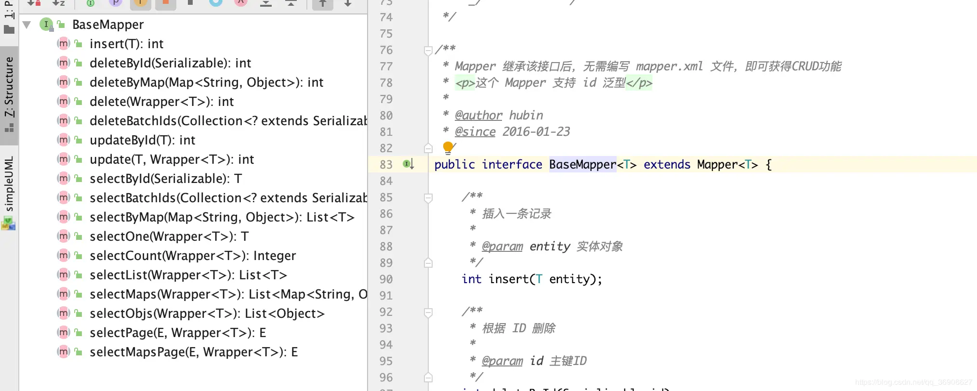
Task: Toggle the purple Show Properties toolbar icon
Action: point(115,2)
